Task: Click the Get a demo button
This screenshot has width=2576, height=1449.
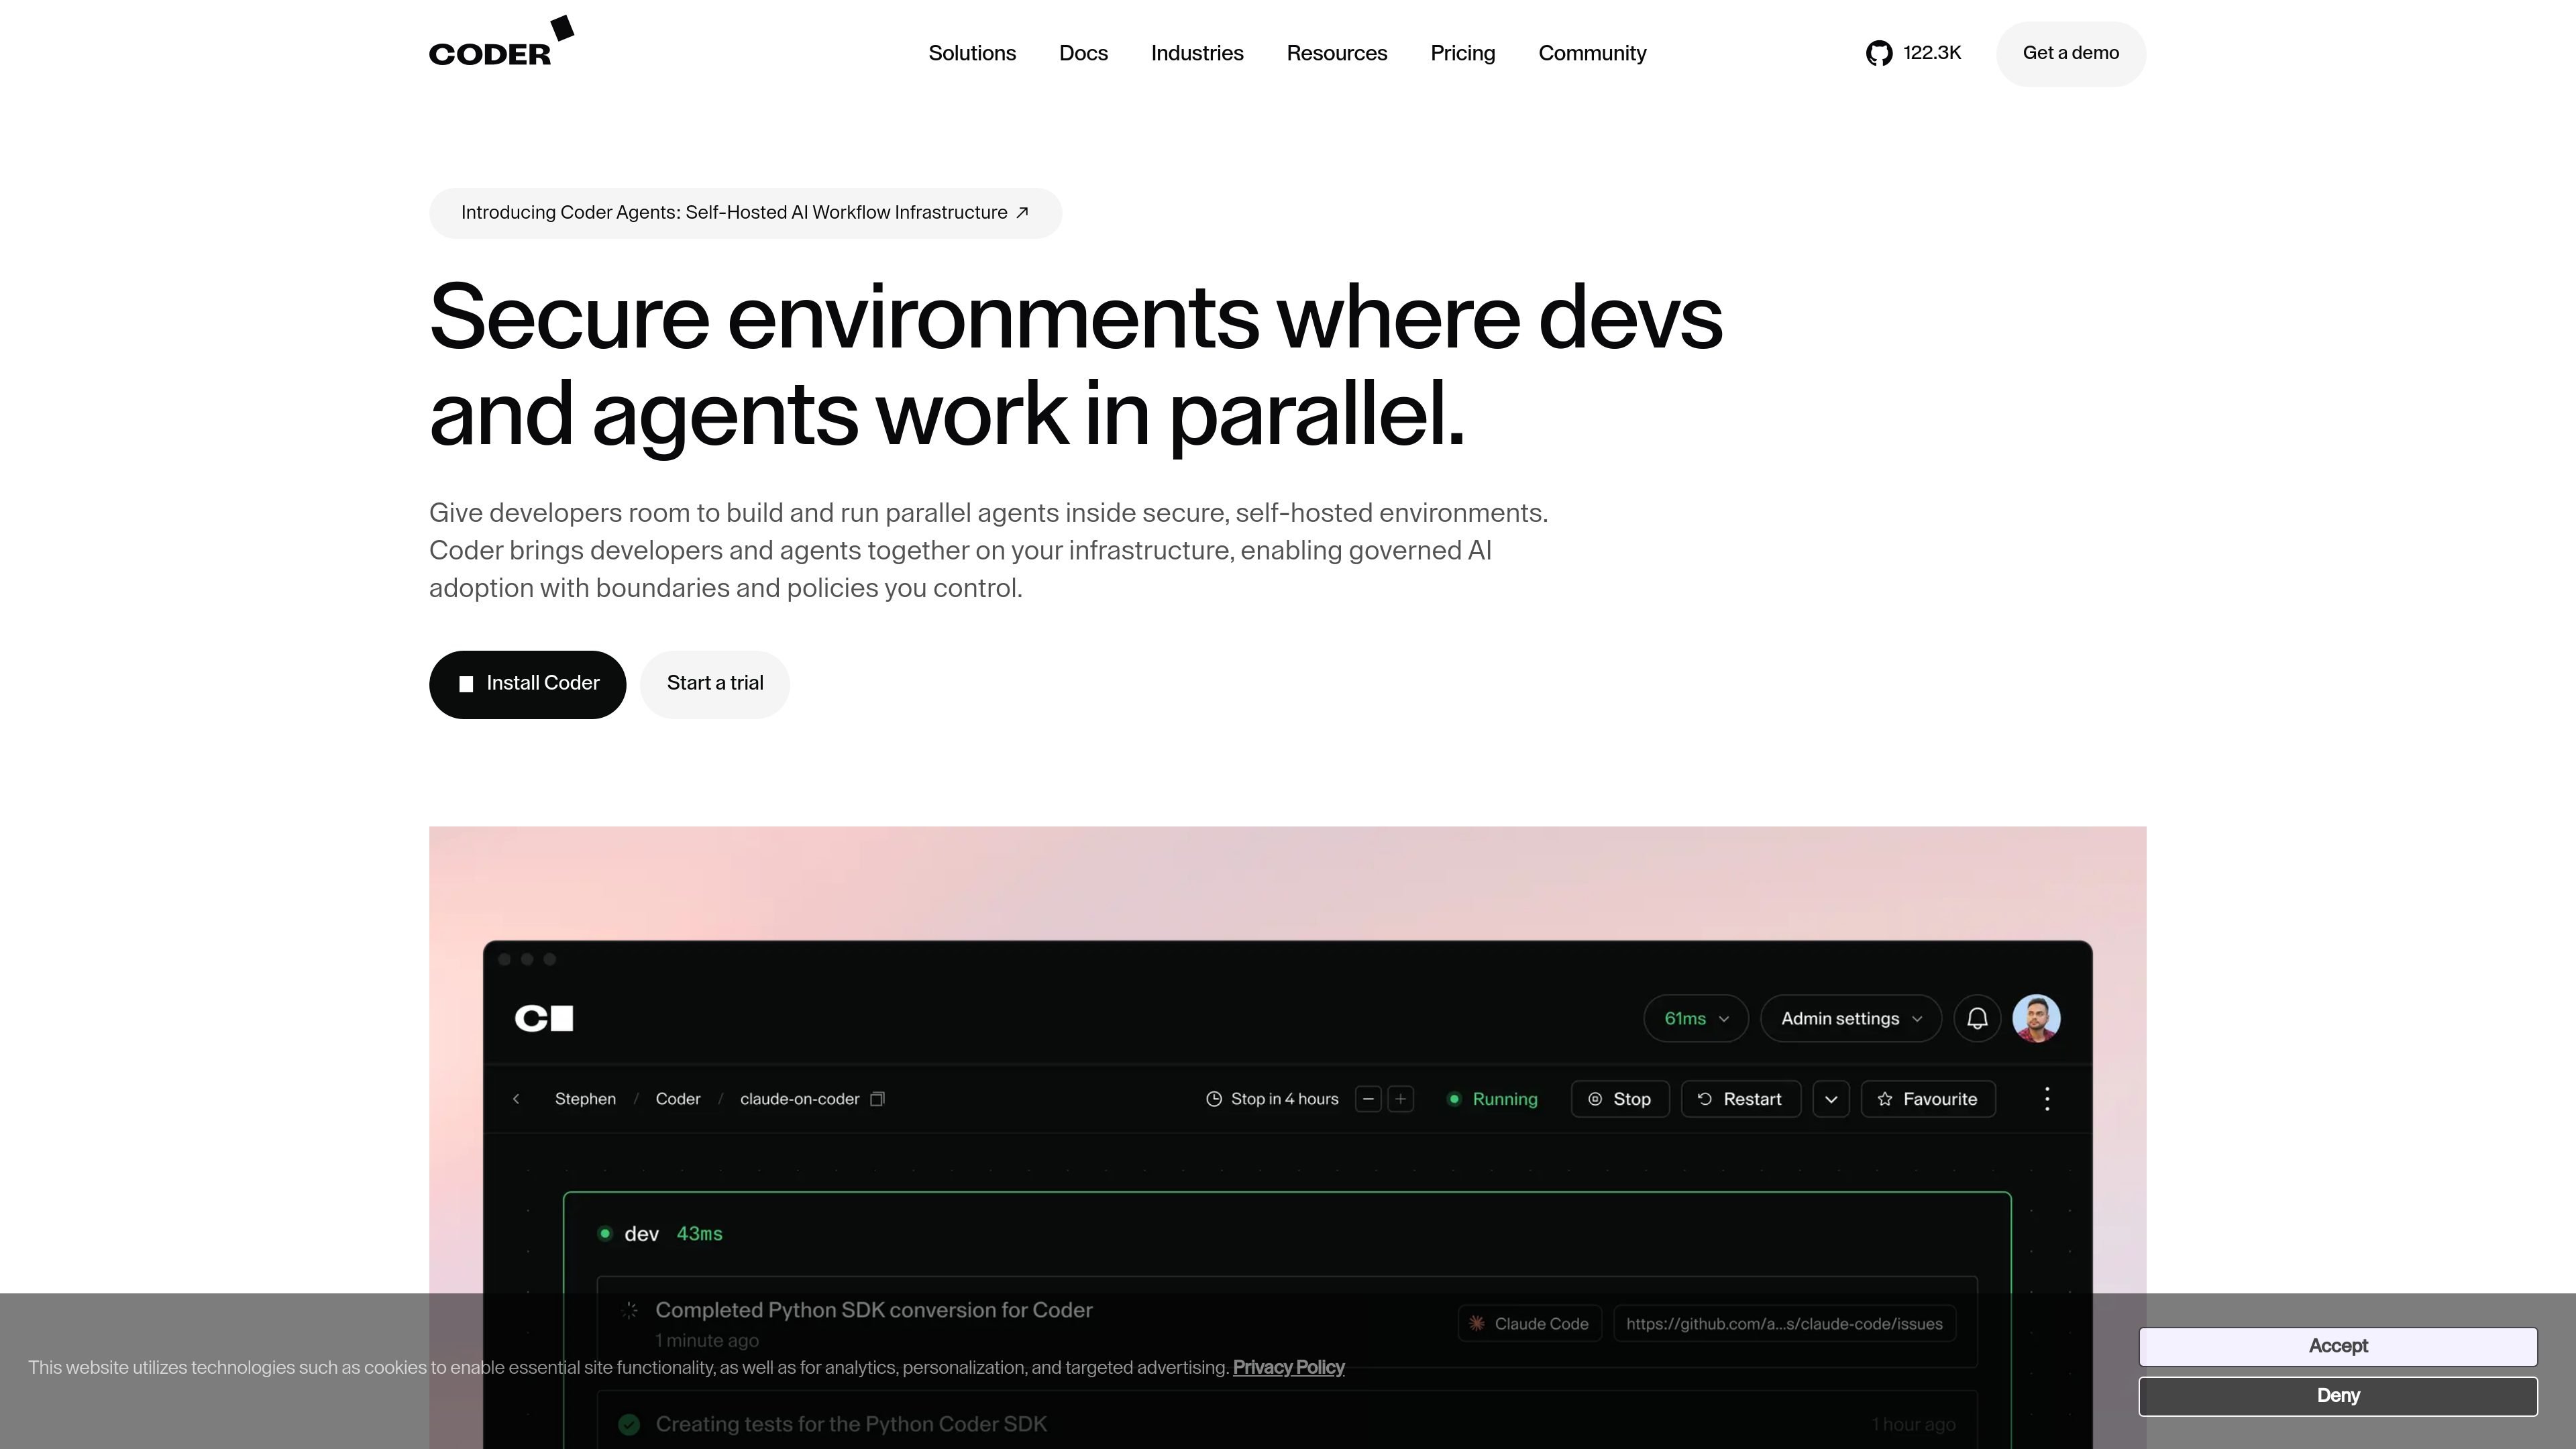Action: pos(2071,53)
